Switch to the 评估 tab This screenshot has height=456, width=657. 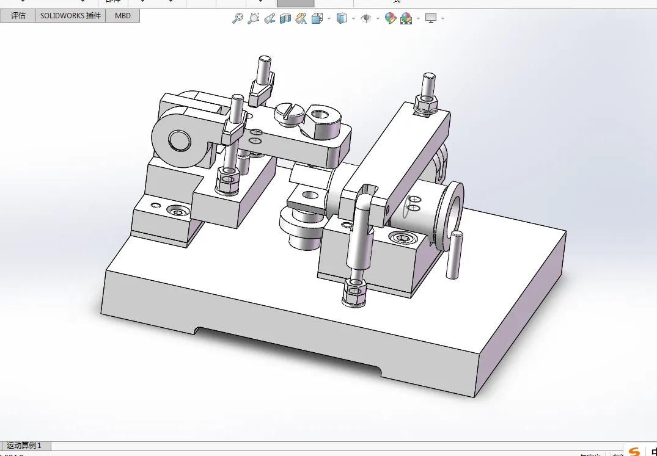tap(18, 16)
